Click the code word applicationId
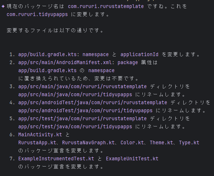 point(140,55)
